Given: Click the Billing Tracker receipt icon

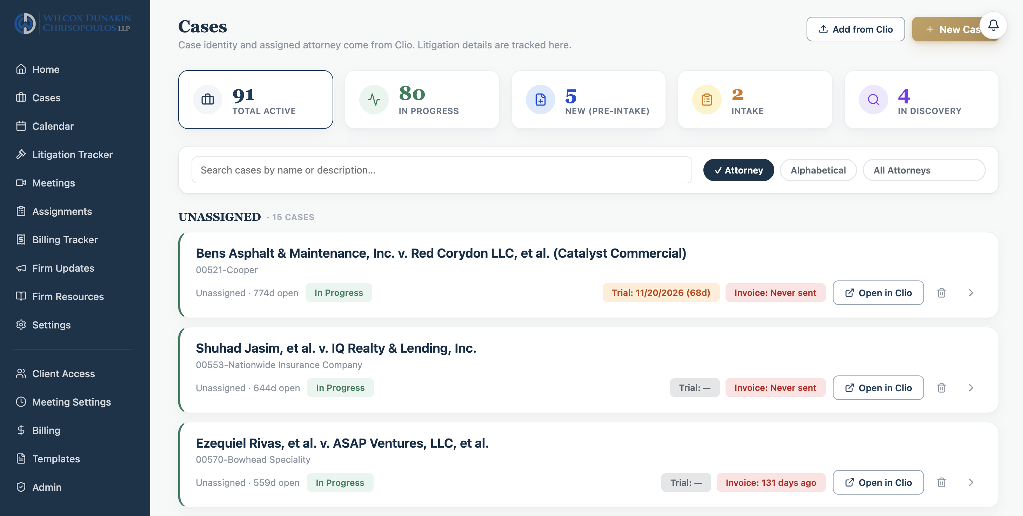Looking at the screenshot, I should click(x=21, y=239).
